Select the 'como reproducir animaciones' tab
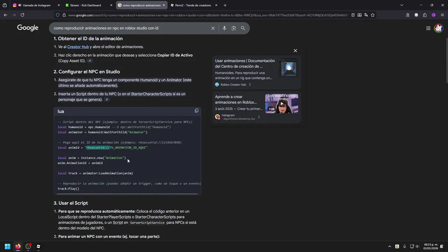Screen dimensions: 448x252 (x=142, y=5)
